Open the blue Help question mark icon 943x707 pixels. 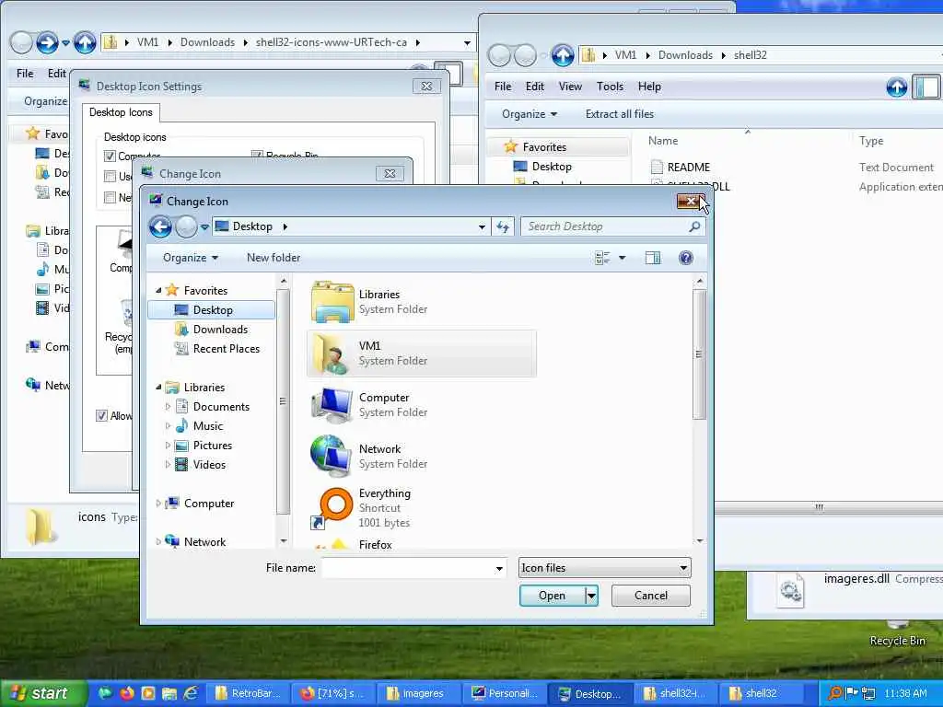point(685,258)
